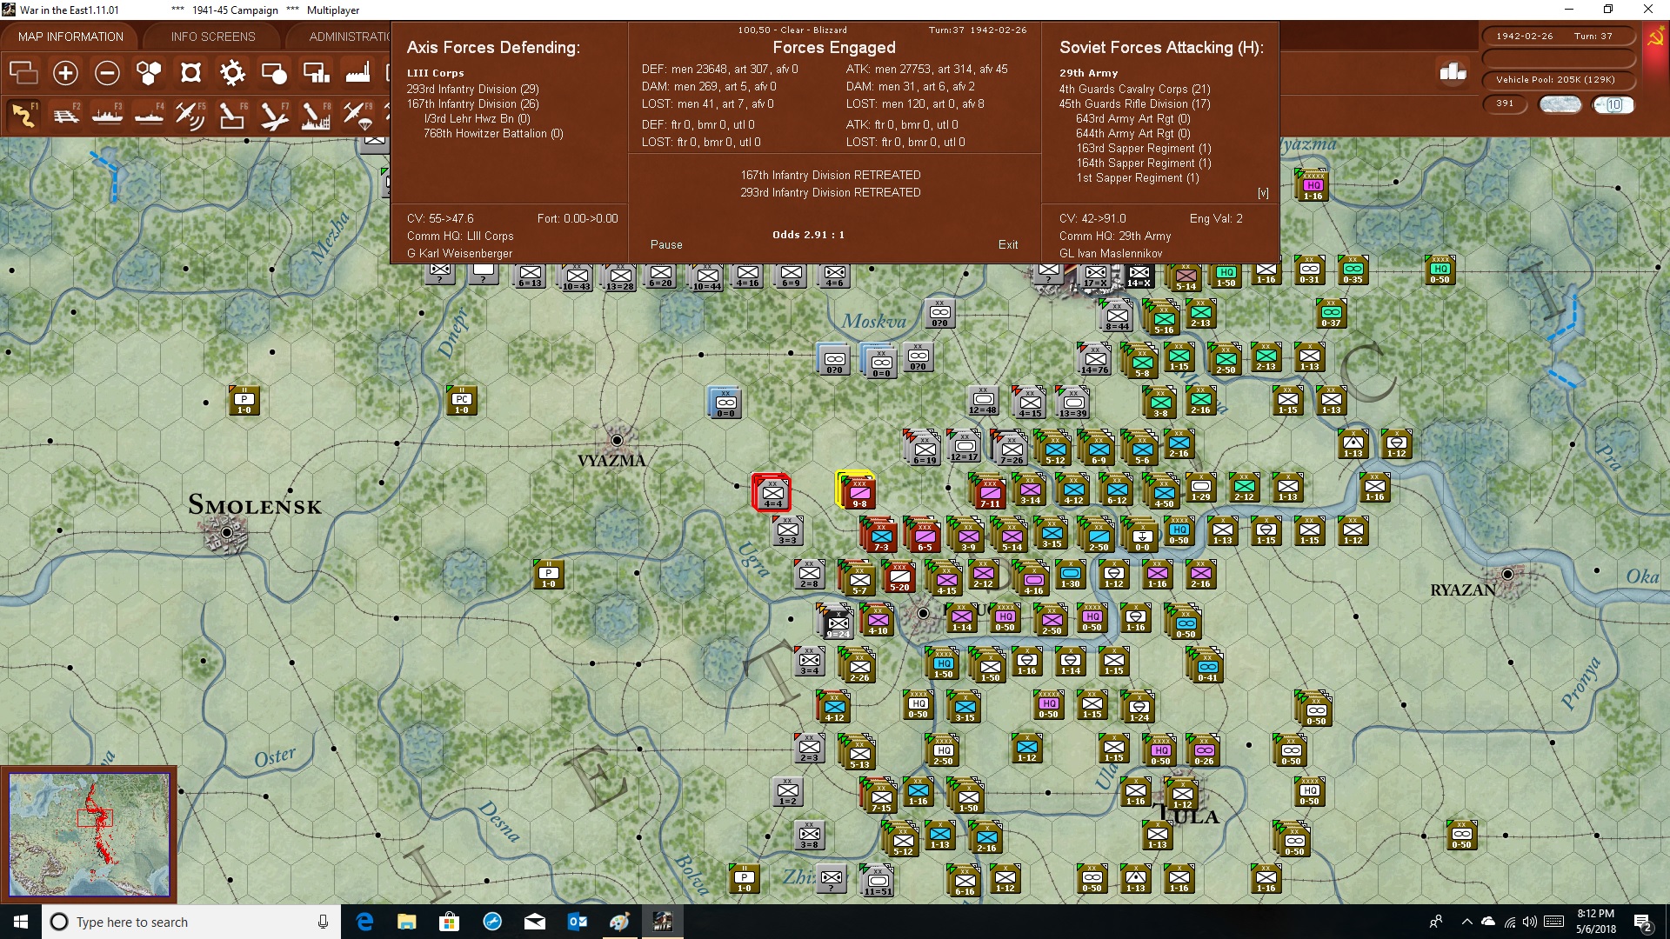The image size is (1670, 939).
Task: Toggle the gear-shaped map display icon
Action: click(232, 73)
